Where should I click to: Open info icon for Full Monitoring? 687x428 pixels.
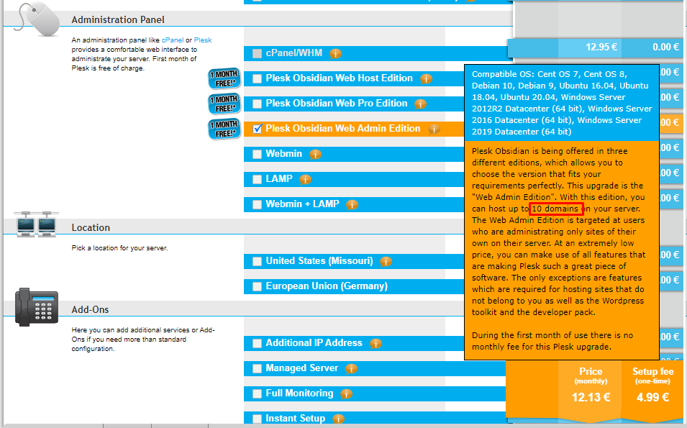tap(346, 394)
